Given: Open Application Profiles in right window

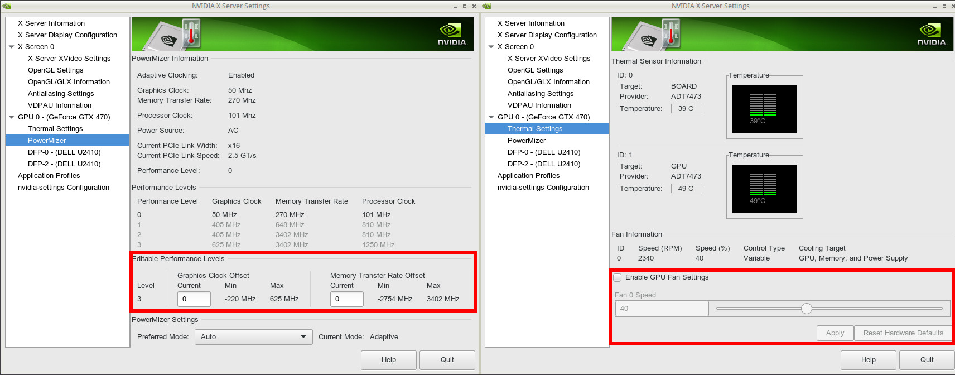Looking at the screenshot, I should click(x=528, y=176).
